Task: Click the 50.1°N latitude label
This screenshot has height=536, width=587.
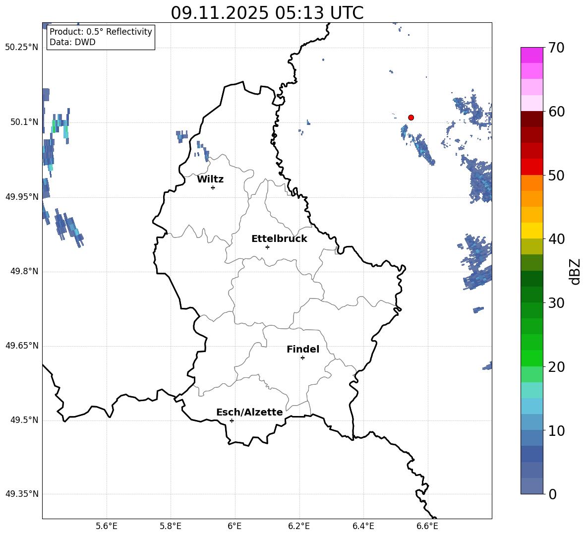Action: click(24, 122)
